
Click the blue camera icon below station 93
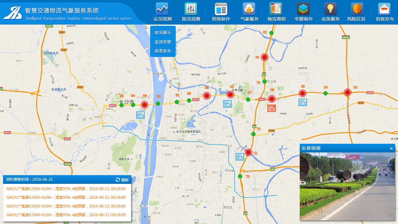coord(140,115)
